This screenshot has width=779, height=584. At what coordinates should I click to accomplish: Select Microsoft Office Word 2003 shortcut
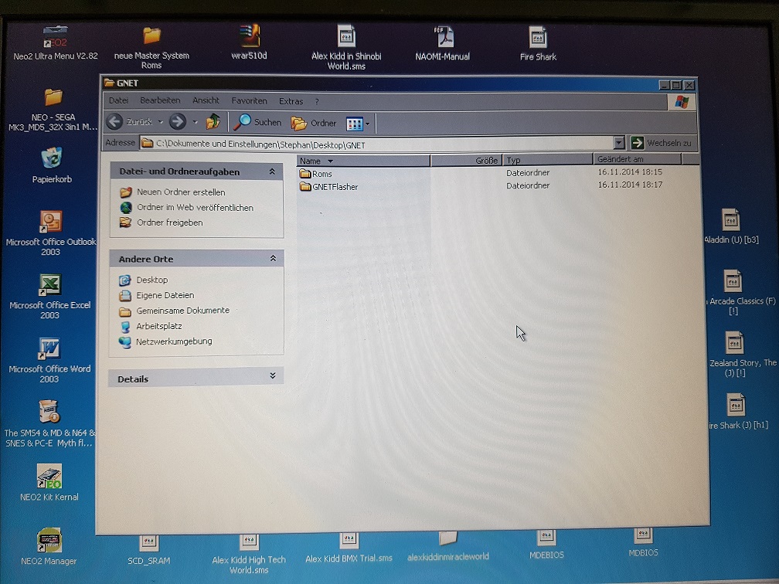[49, 360]
